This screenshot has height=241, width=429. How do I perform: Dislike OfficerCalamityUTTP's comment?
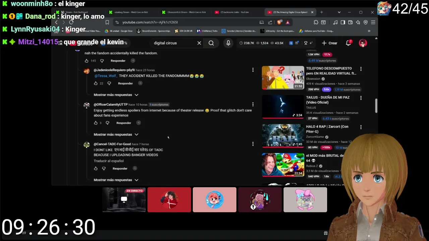pos(107,123)
